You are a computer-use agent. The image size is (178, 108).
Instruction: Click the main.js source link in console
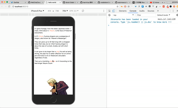pyautogui.click(x=166, y=19)
